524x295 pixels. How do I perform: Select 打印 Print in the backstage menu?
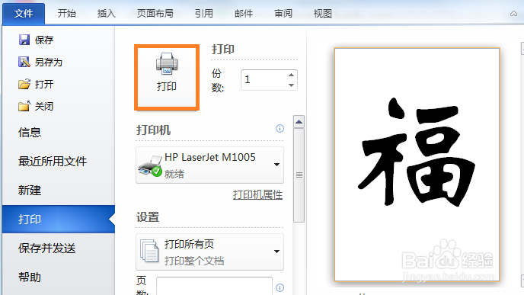pyautogui.click(x=59, y=220)
